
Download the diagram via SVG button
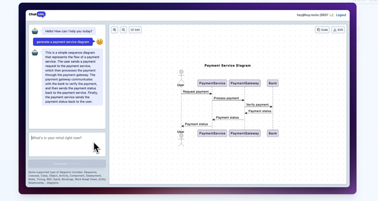(338, 30)
